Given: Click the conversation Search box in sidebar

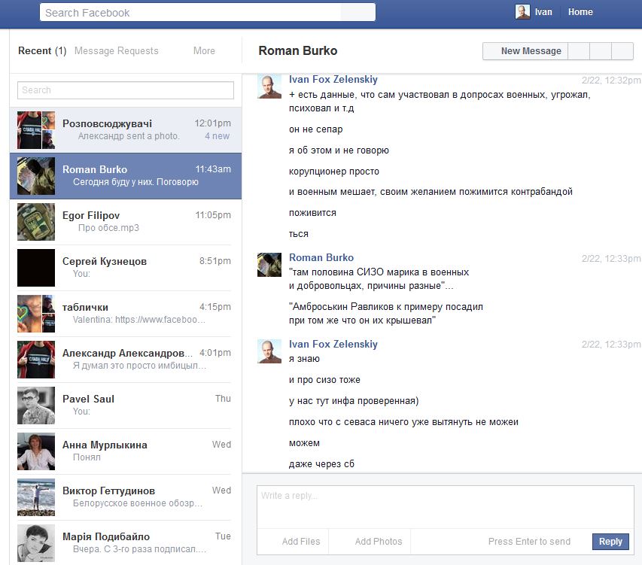Looking at the screenshot, I should coord(126,90).
